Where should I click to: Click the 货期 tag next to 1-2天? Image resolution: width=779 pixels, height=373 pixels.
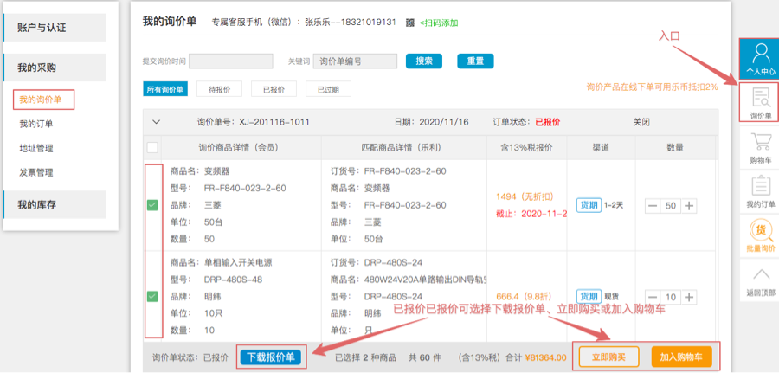tap(589, 204)
